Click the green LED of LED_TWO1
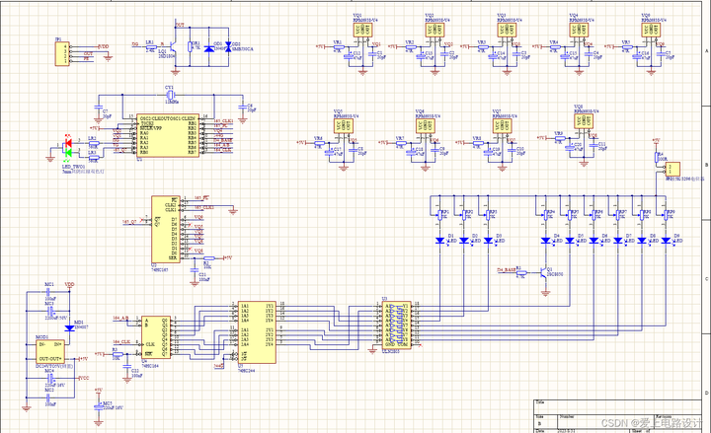 68,153
